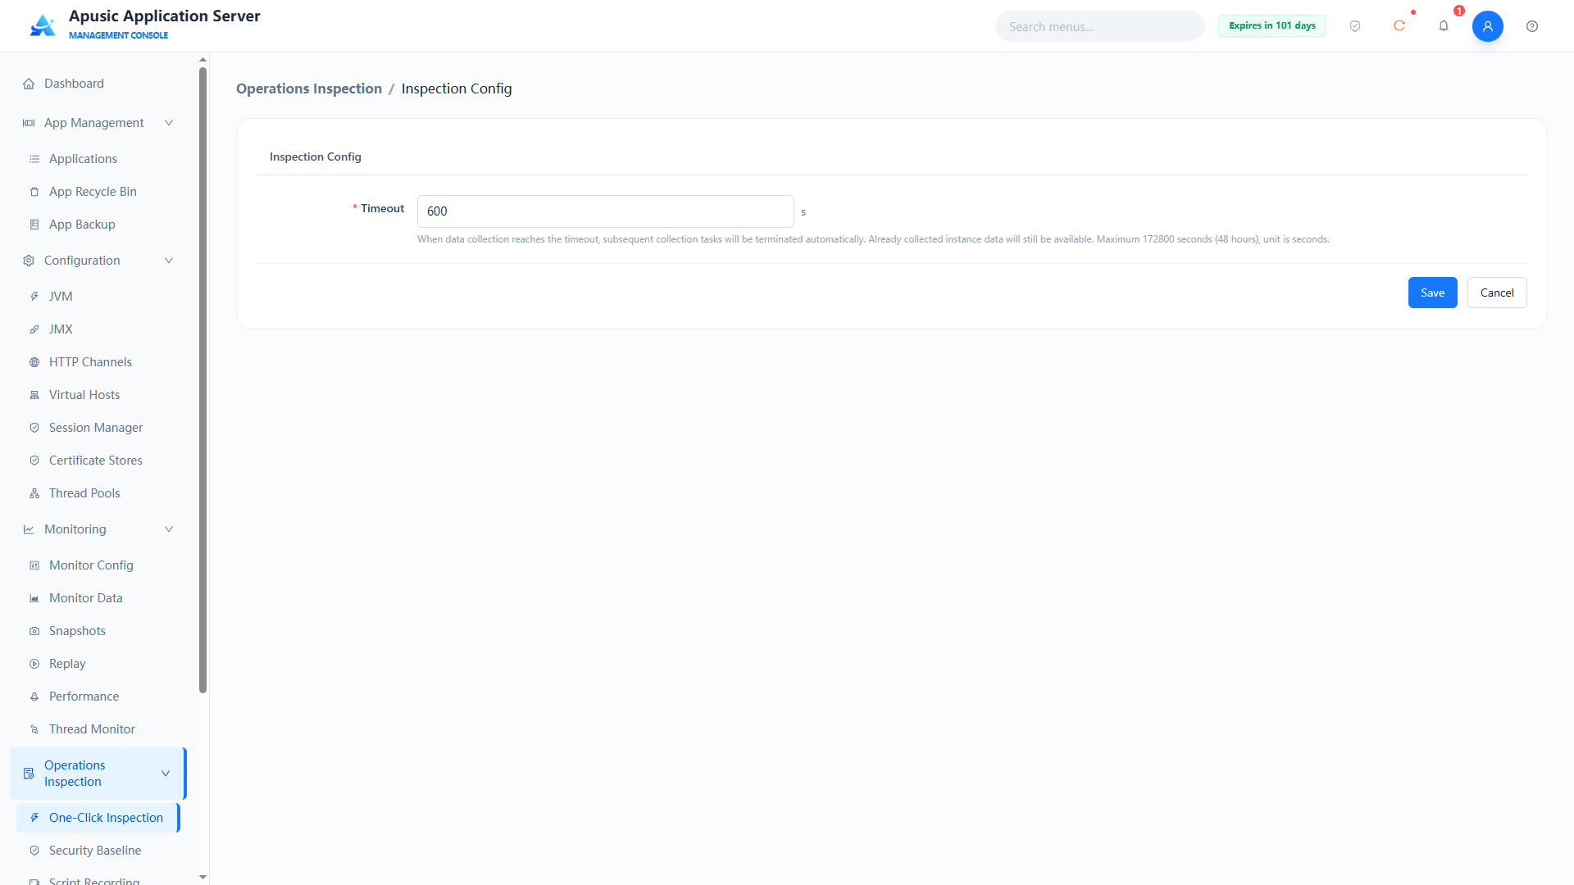Click the Configuration gear icon

click(29, 261)
